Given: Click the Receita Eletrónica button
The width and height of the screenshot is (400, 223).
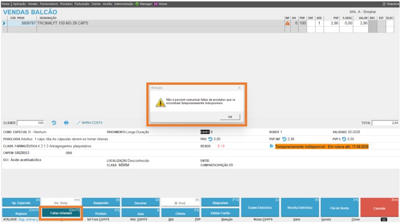Looking at the screenshot, I should (300, 208).
